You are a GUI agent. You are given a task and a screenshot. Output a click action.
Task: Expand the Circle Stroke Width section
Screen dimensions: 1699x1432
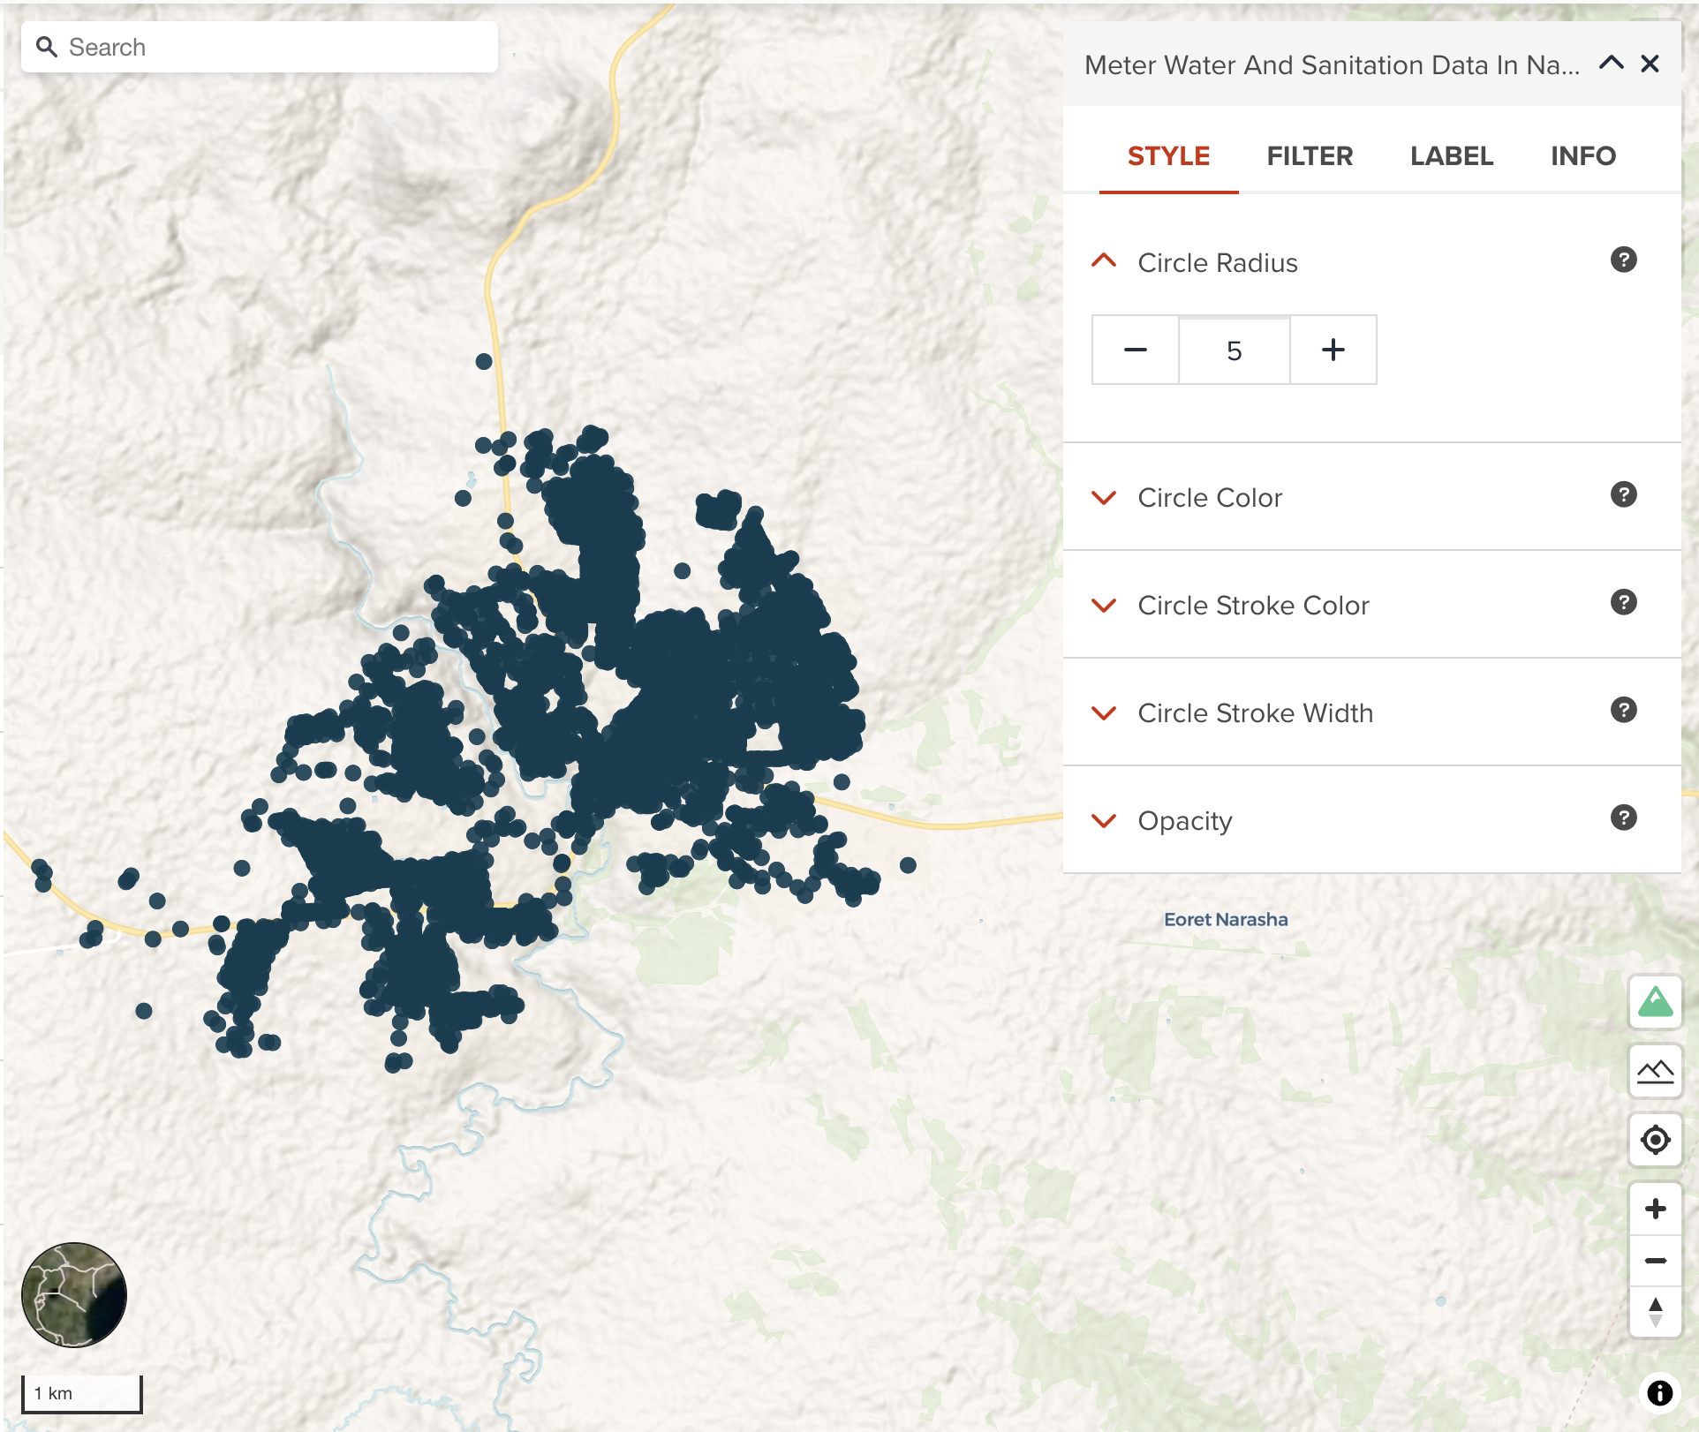coord(1104,713)
